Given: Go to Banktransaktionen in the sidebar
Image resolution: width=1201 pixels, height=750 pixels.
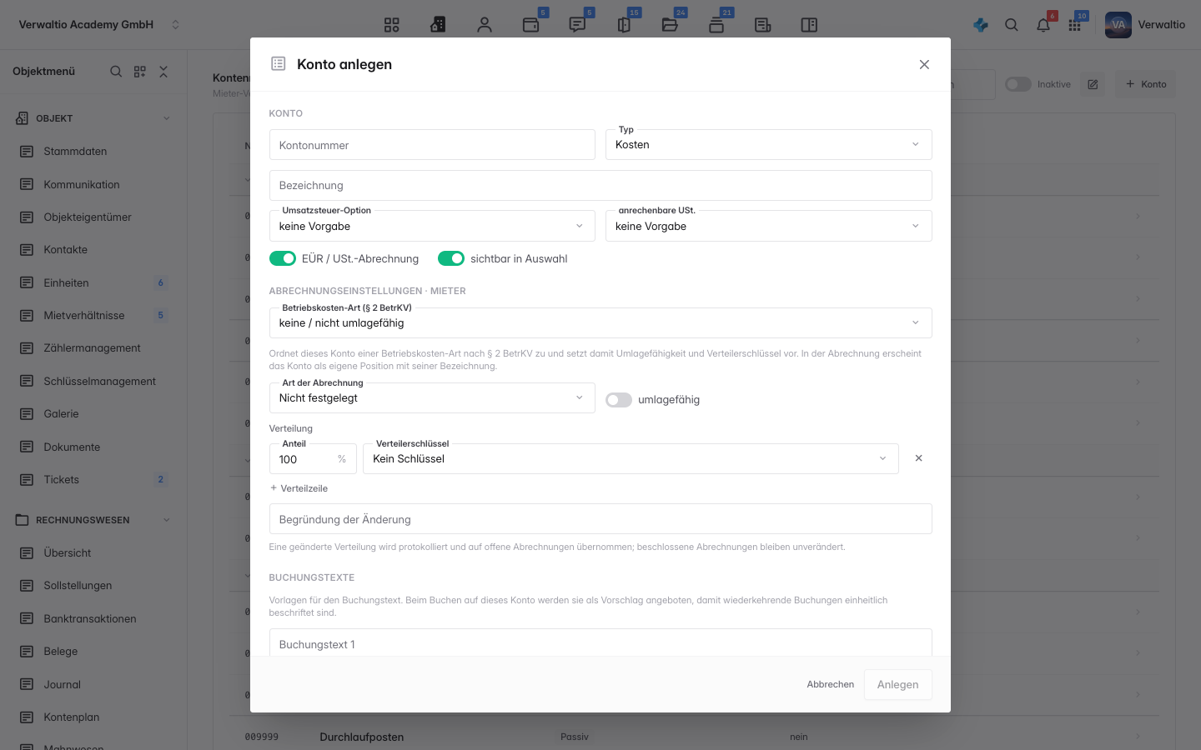Looking at the screenshot, I should click(90, 619).
